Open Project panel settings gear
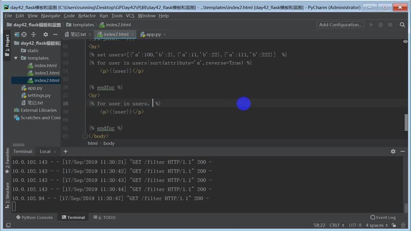This screenshot has width=411, height=231. point(46,34)
